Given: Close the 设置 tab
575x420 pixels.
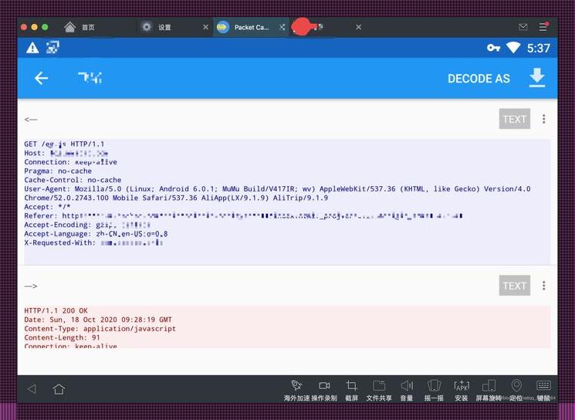Looking at the screenshot, I should click(x=206, y=27).
